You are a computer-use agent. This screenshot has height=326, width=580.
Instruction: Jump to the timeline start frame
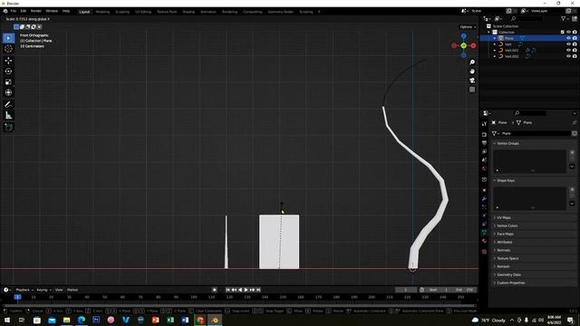coord(227,290)
